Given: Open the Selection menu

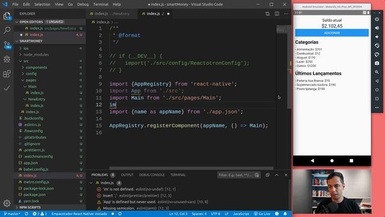Looking at the screenshot, I should 42,4.
